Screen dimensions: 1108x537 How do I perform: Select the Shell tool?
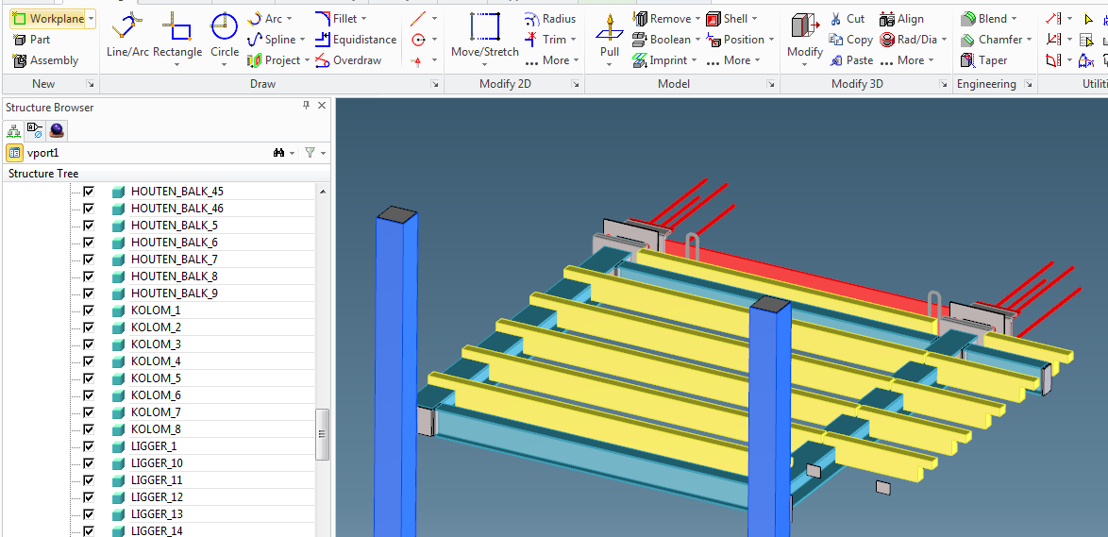731,19
